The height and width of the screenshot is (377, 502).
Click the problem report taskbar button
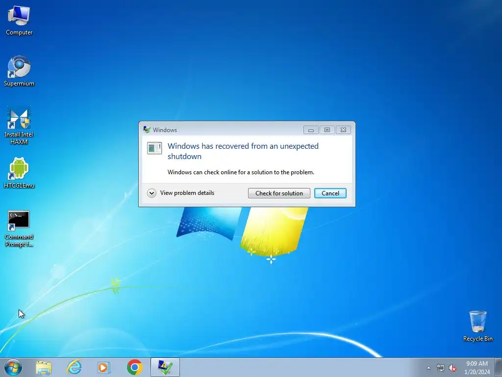coord(165,367)
